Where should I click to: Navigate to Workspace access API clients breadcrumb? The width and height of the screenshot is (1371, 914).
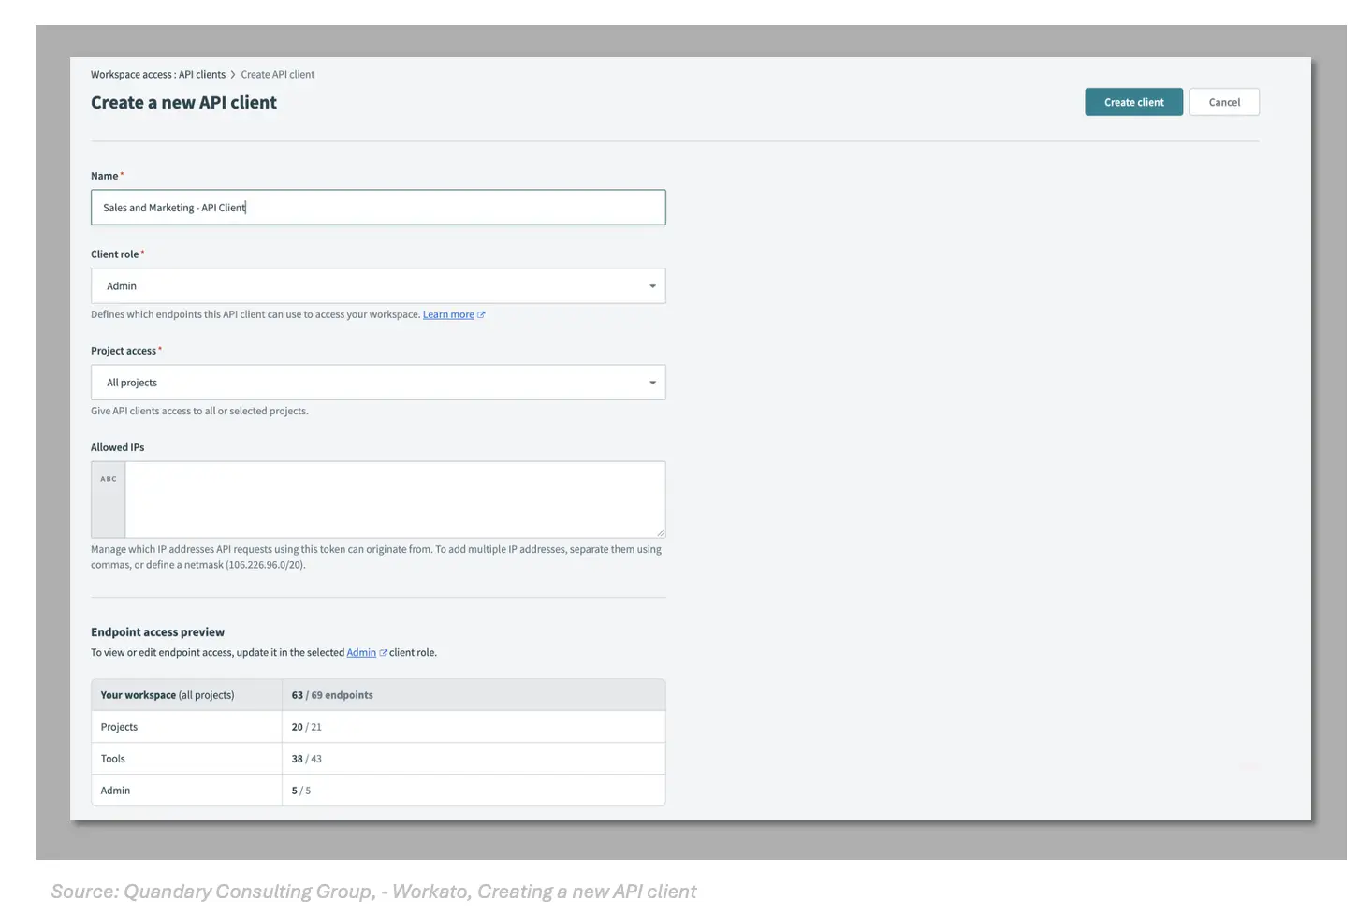click(157, 74)
